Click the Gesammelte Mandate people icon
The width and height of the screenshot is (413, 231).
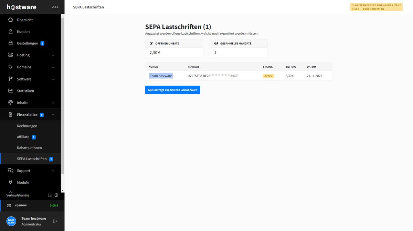[216, 43]
